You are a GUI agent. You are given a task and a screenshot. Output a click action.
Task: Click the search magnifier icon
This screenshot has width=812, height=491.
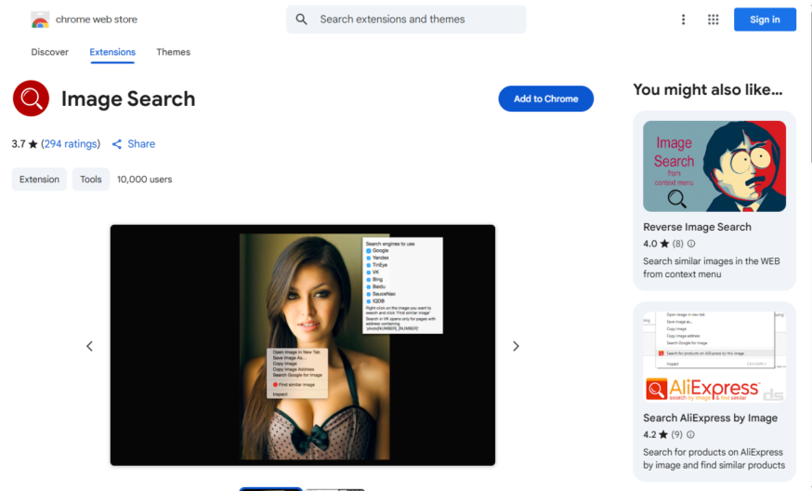[x=301, y=20]
